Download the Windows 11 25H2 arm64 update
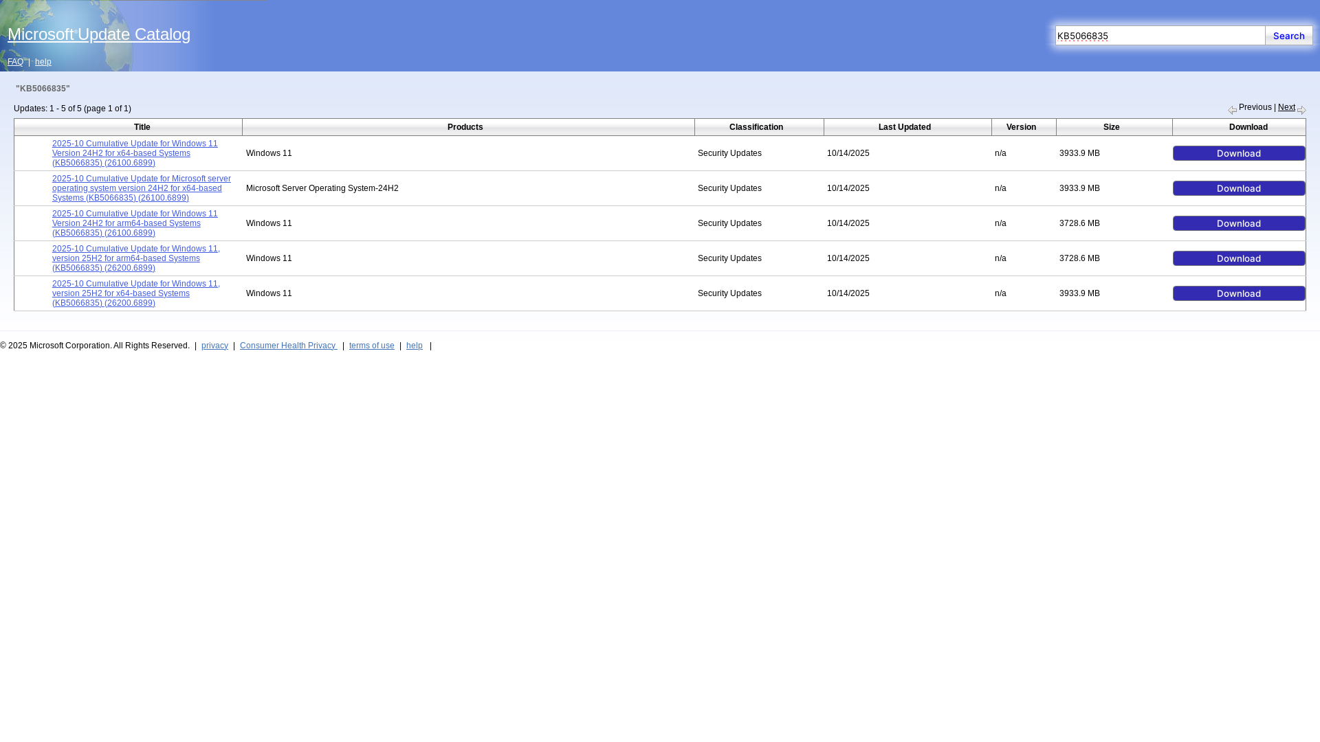 point(1239,258)
